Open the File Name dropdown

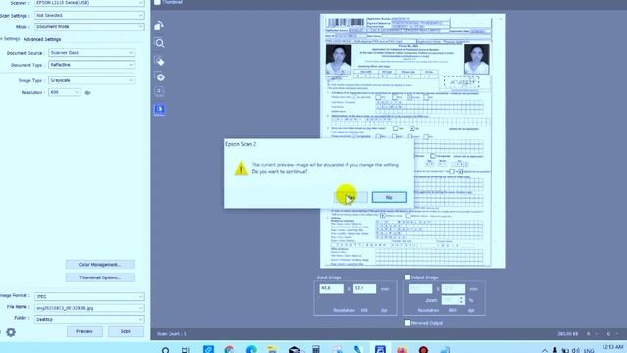89,308
